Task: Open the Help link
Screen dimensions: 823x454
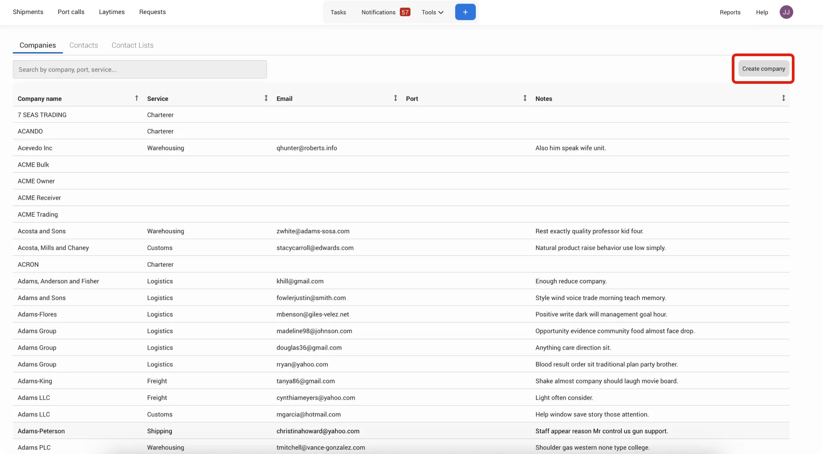Action: coord(762,12)
